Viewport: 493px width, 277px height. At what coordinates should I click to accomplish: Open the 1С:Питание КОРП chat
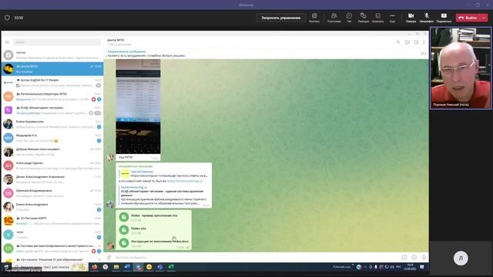[52, 221]
